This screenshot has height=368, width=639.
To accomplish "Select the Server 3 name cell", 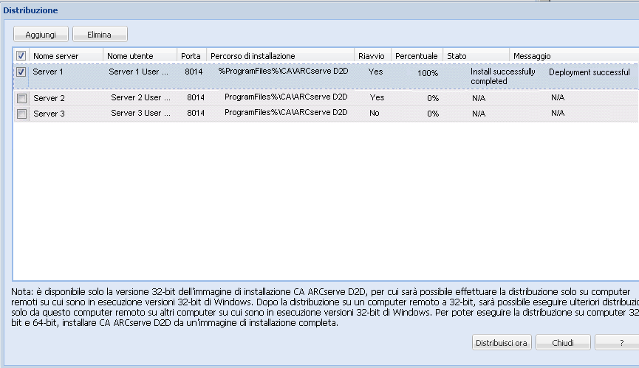I will point(49,114).
